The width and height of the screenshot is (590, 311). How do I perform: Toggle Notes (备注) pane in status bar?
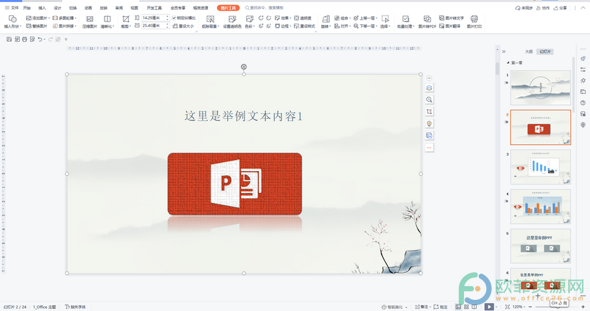point(422,307)
